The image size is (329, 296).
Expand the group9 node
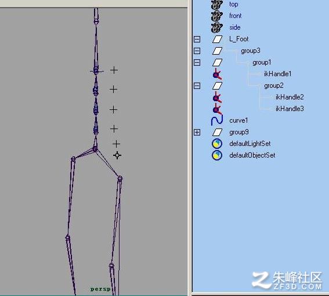(x=197, y=132)
